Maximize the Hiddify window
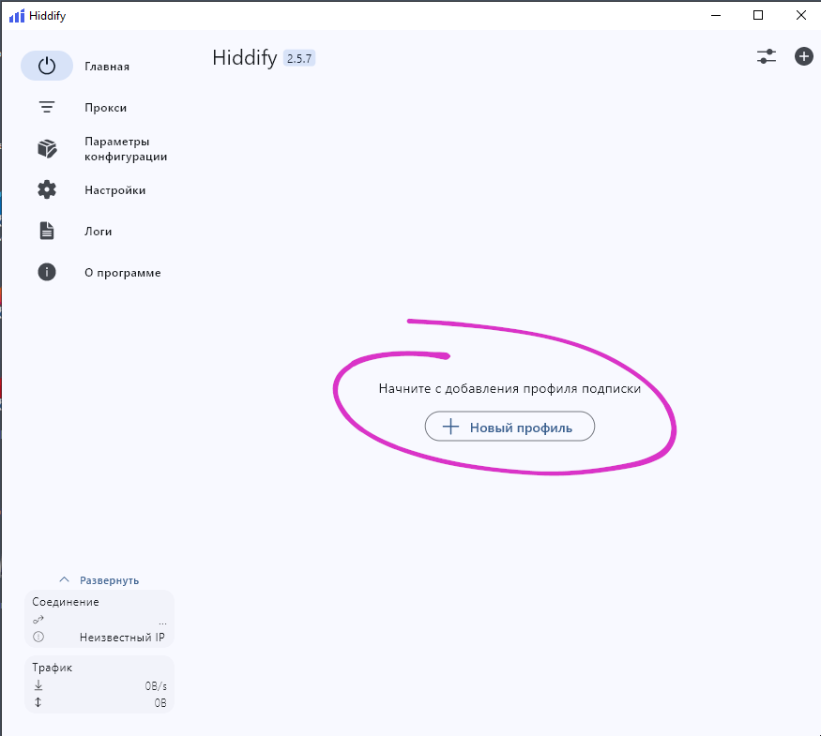This screenshot has height=736, width=821. point(758,15)
